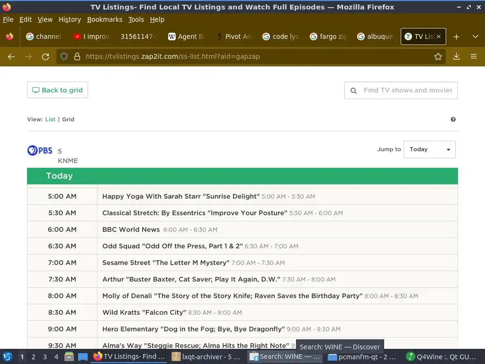The height and width of the screenshot is (364, 485).
Task: Open the Edit menu
Action: [26, 19]
